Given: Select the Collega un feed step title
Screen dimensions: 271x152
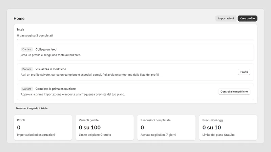Looking at the screenshot, I should [x=46, y=49].
